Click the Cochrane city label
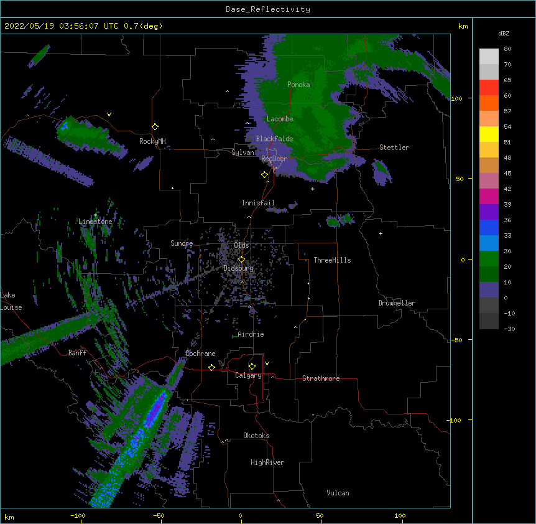This screenshot has height=524, width=536. pos(200,353)
